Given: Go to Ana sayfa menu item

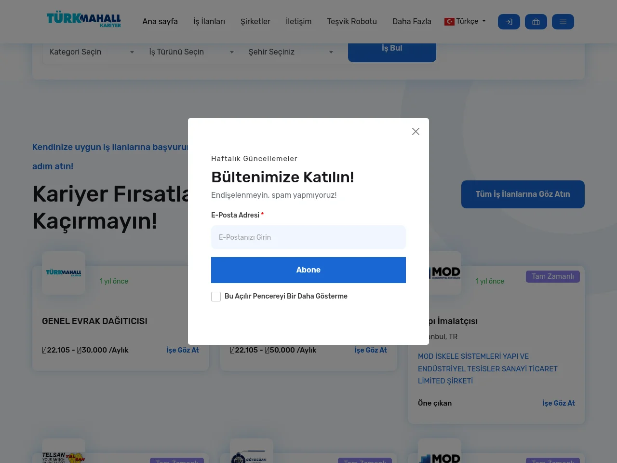Looking at the screenshot, I should pyautogui.click(x=160, y=22).
